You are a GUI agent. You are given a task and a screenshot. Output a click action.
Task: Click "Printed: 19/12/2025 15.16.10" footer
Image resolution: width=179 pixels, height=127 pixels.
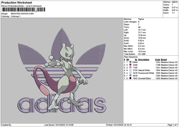pos(119,125)
